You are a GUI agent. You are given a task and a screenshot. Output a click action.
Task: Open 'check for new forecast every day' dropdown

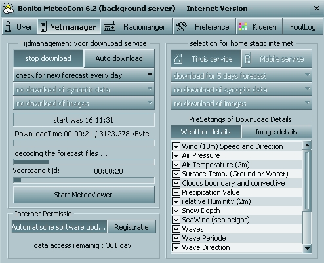click(x=84, y=75)
